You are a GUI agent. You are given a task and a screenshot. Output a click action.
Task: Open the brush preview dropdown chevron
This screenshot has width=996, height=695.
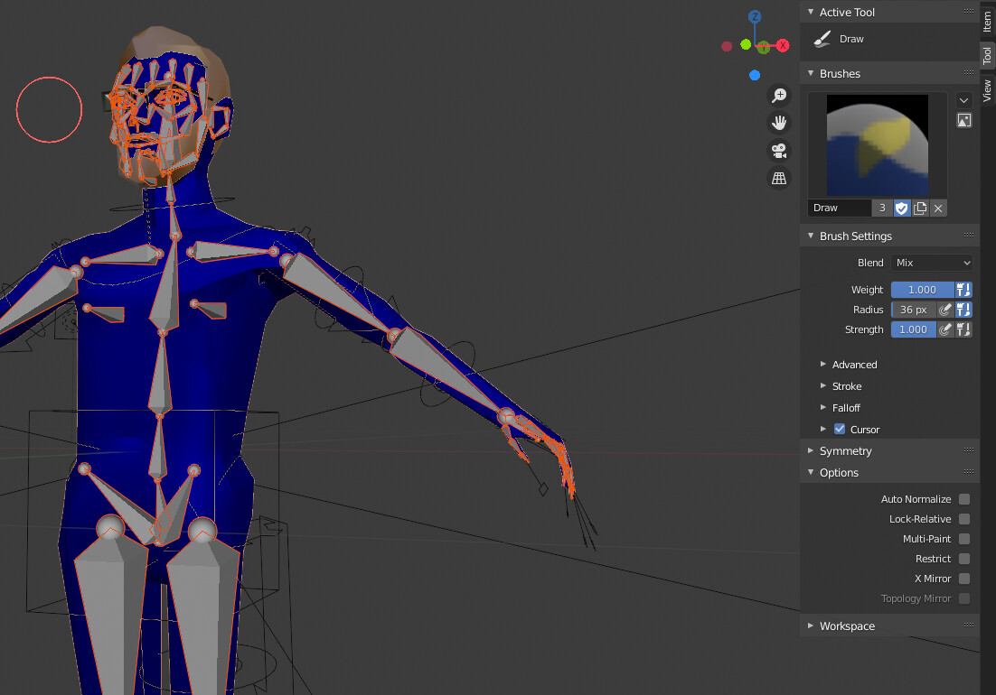click(x=963, y=100)
